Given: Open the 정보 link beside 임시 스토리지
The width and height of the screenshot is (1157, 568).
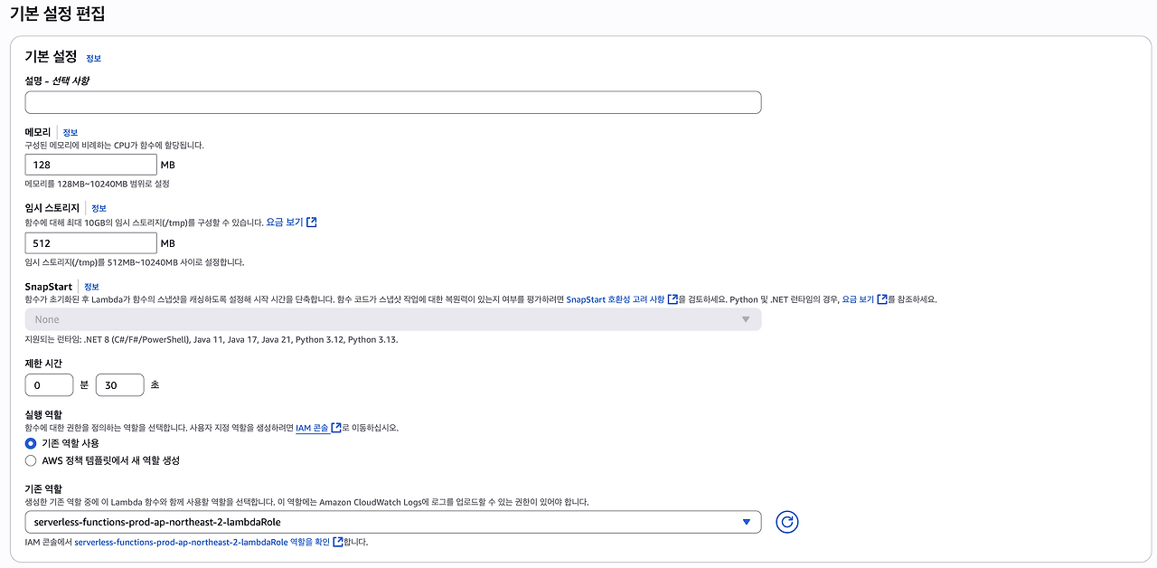Looking at the screenshot, I should point(99,208).
